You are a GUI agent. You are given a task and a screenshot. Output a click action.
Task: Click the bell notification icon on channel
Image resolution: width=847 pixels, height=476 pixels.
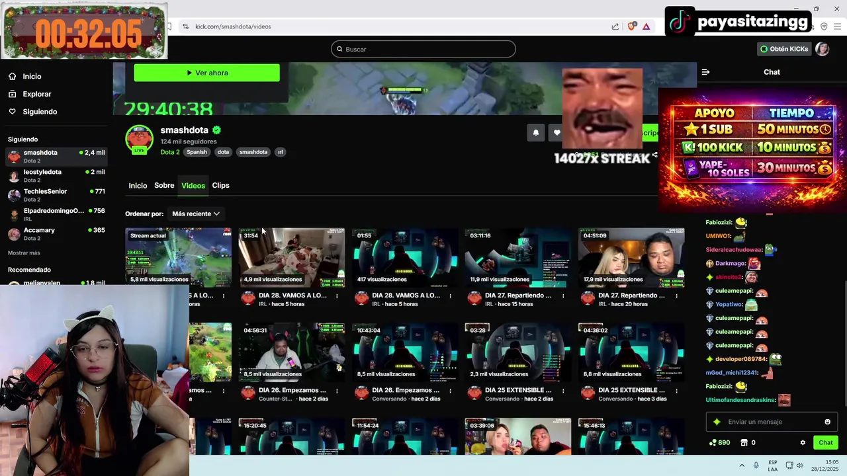point(536,133)
